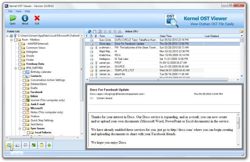Click the yellow folder icon at list top right
250x162 pixels.
point(241,31)
